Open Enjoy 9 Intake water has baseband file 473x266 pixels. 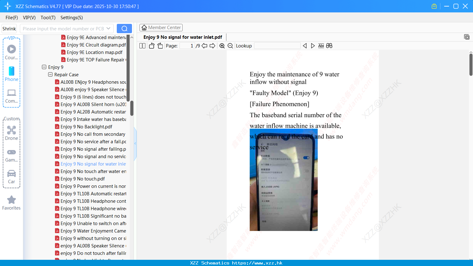pos(91,119)
